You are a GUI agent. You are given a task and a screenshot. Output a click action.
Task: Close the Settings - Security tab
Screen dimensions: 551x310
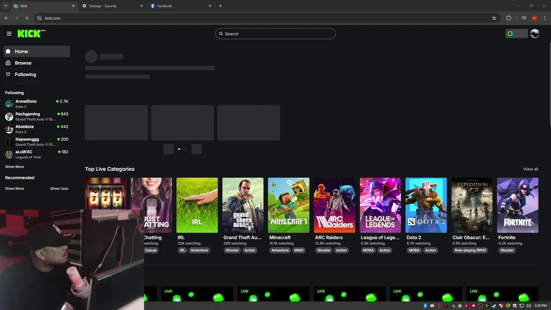tap(142, 6)
